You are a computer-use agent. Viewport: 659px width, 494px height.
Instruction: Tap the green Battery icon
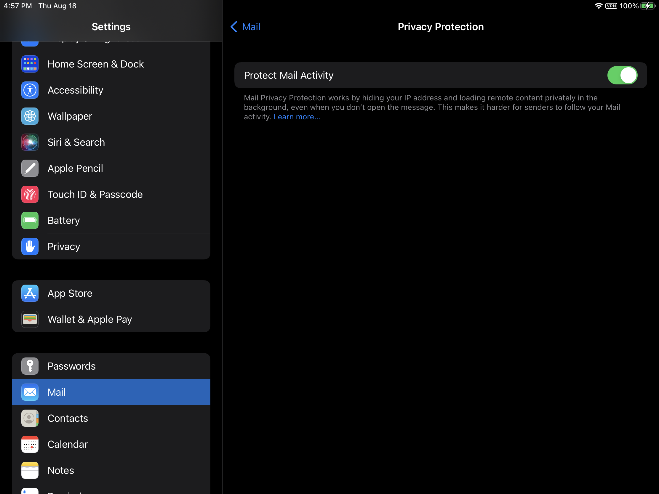pos(30,220)
